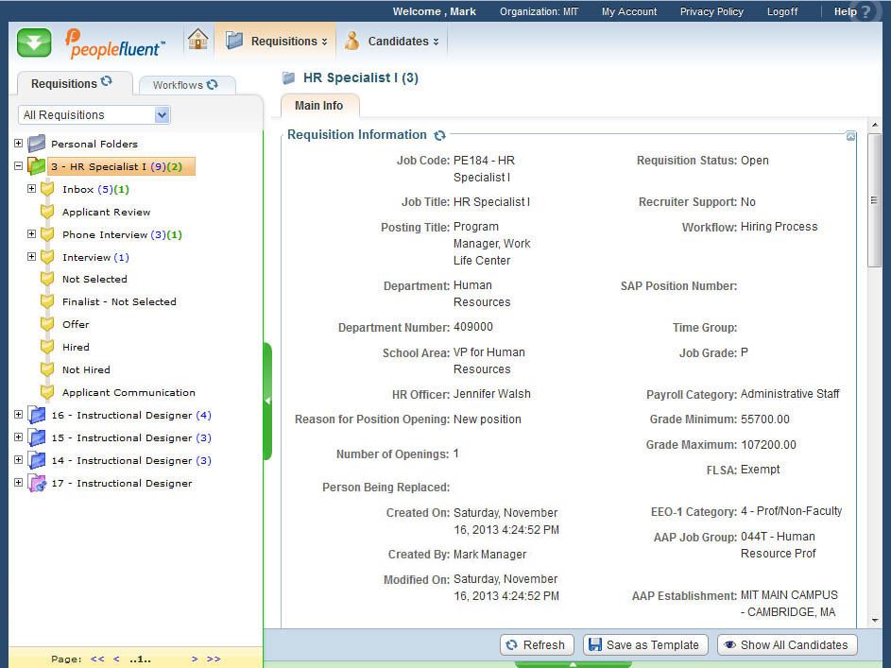Click refresh icon beside Requisition Information
The height and width of the screenshot is (668, 891).
tap(439, 136)
